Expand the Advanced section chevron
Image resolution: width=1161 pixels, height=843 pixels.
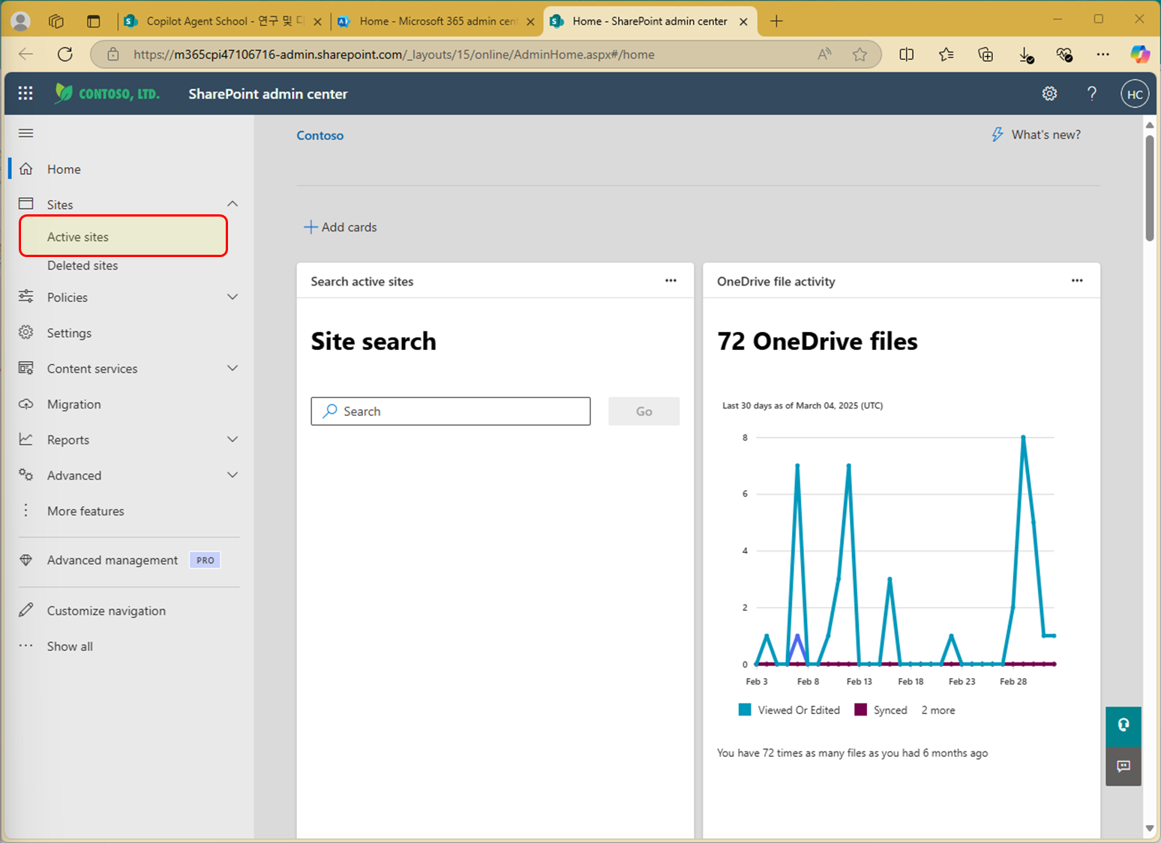[232, 474]
